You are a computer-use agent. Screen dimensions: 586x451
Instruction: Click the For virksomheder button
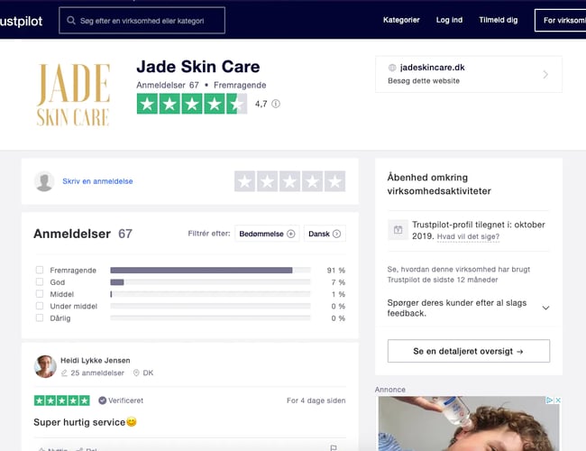click(x=560, y=21)
